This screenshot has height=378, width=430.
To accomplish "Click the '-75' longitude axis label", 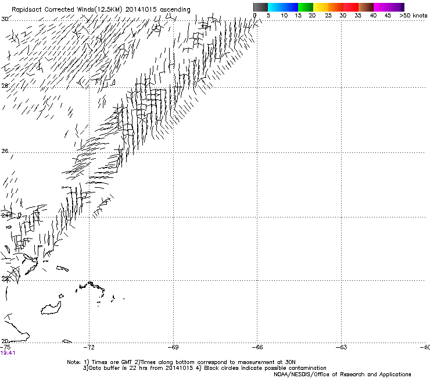I will point(5,347).
